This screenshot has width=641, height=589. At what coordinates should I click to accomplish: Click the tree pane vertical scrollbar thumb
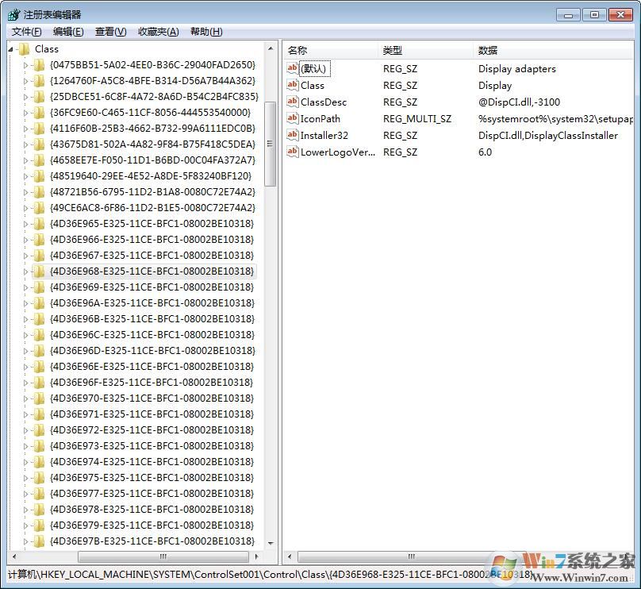(x=270, y=144)
